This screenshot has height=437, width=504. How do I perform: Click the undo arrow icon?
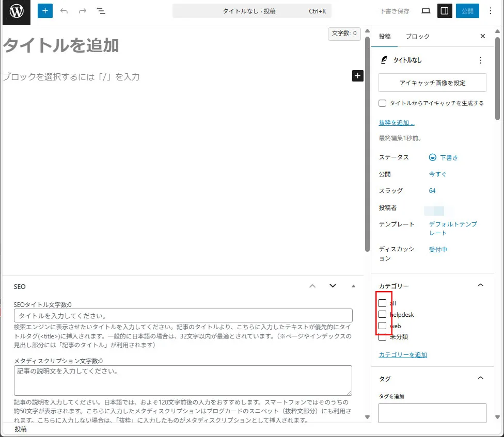click(x=64, y=11)
